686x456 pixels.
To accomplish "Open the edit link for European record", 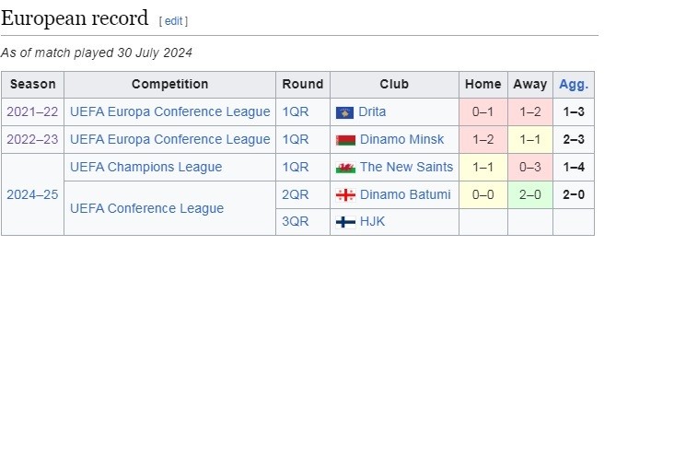I will pos(173,20).
